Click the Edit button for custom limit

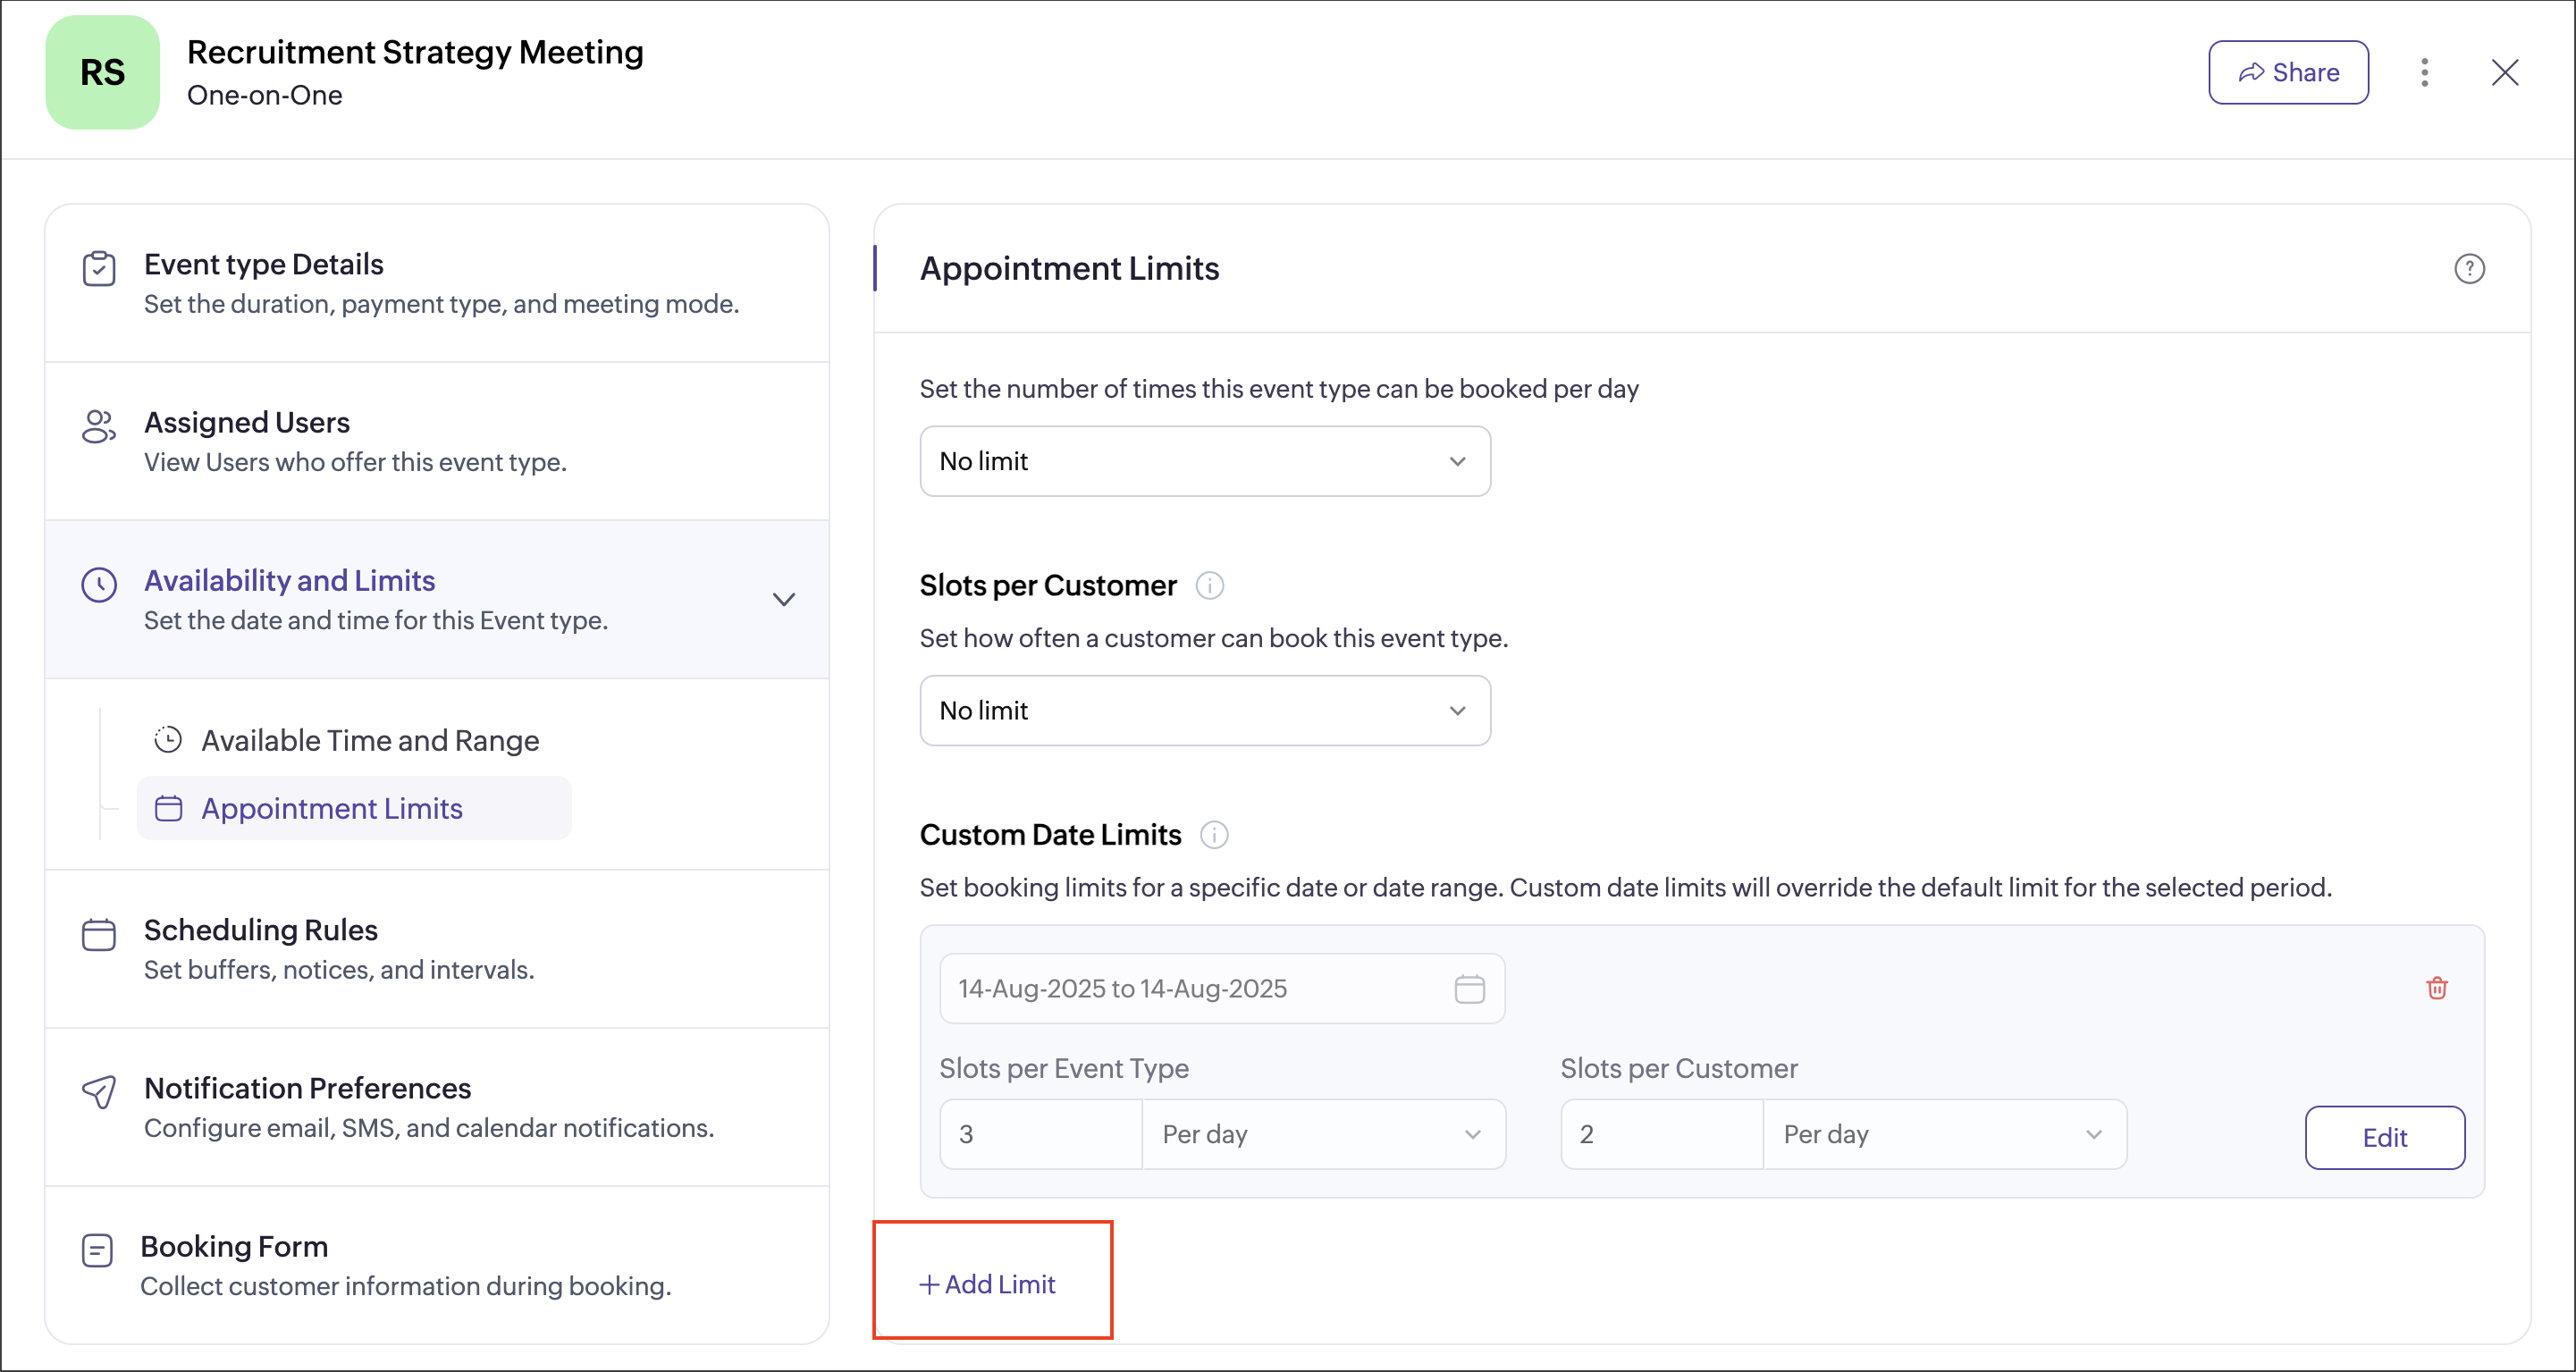[x=2383, y=1137]
